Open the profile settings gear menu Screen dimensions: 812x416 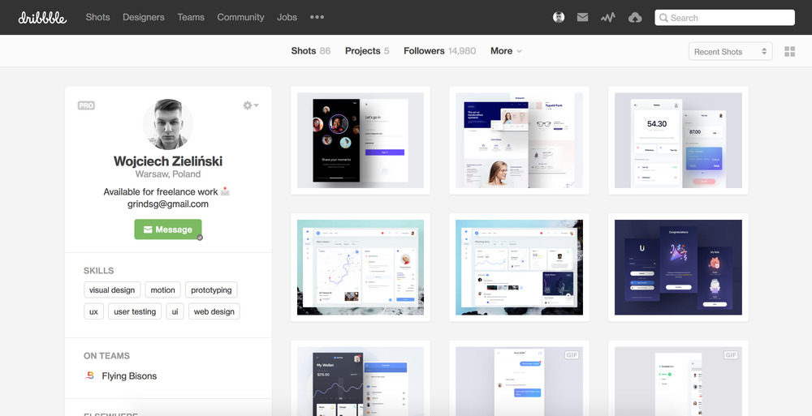(251, 105)
